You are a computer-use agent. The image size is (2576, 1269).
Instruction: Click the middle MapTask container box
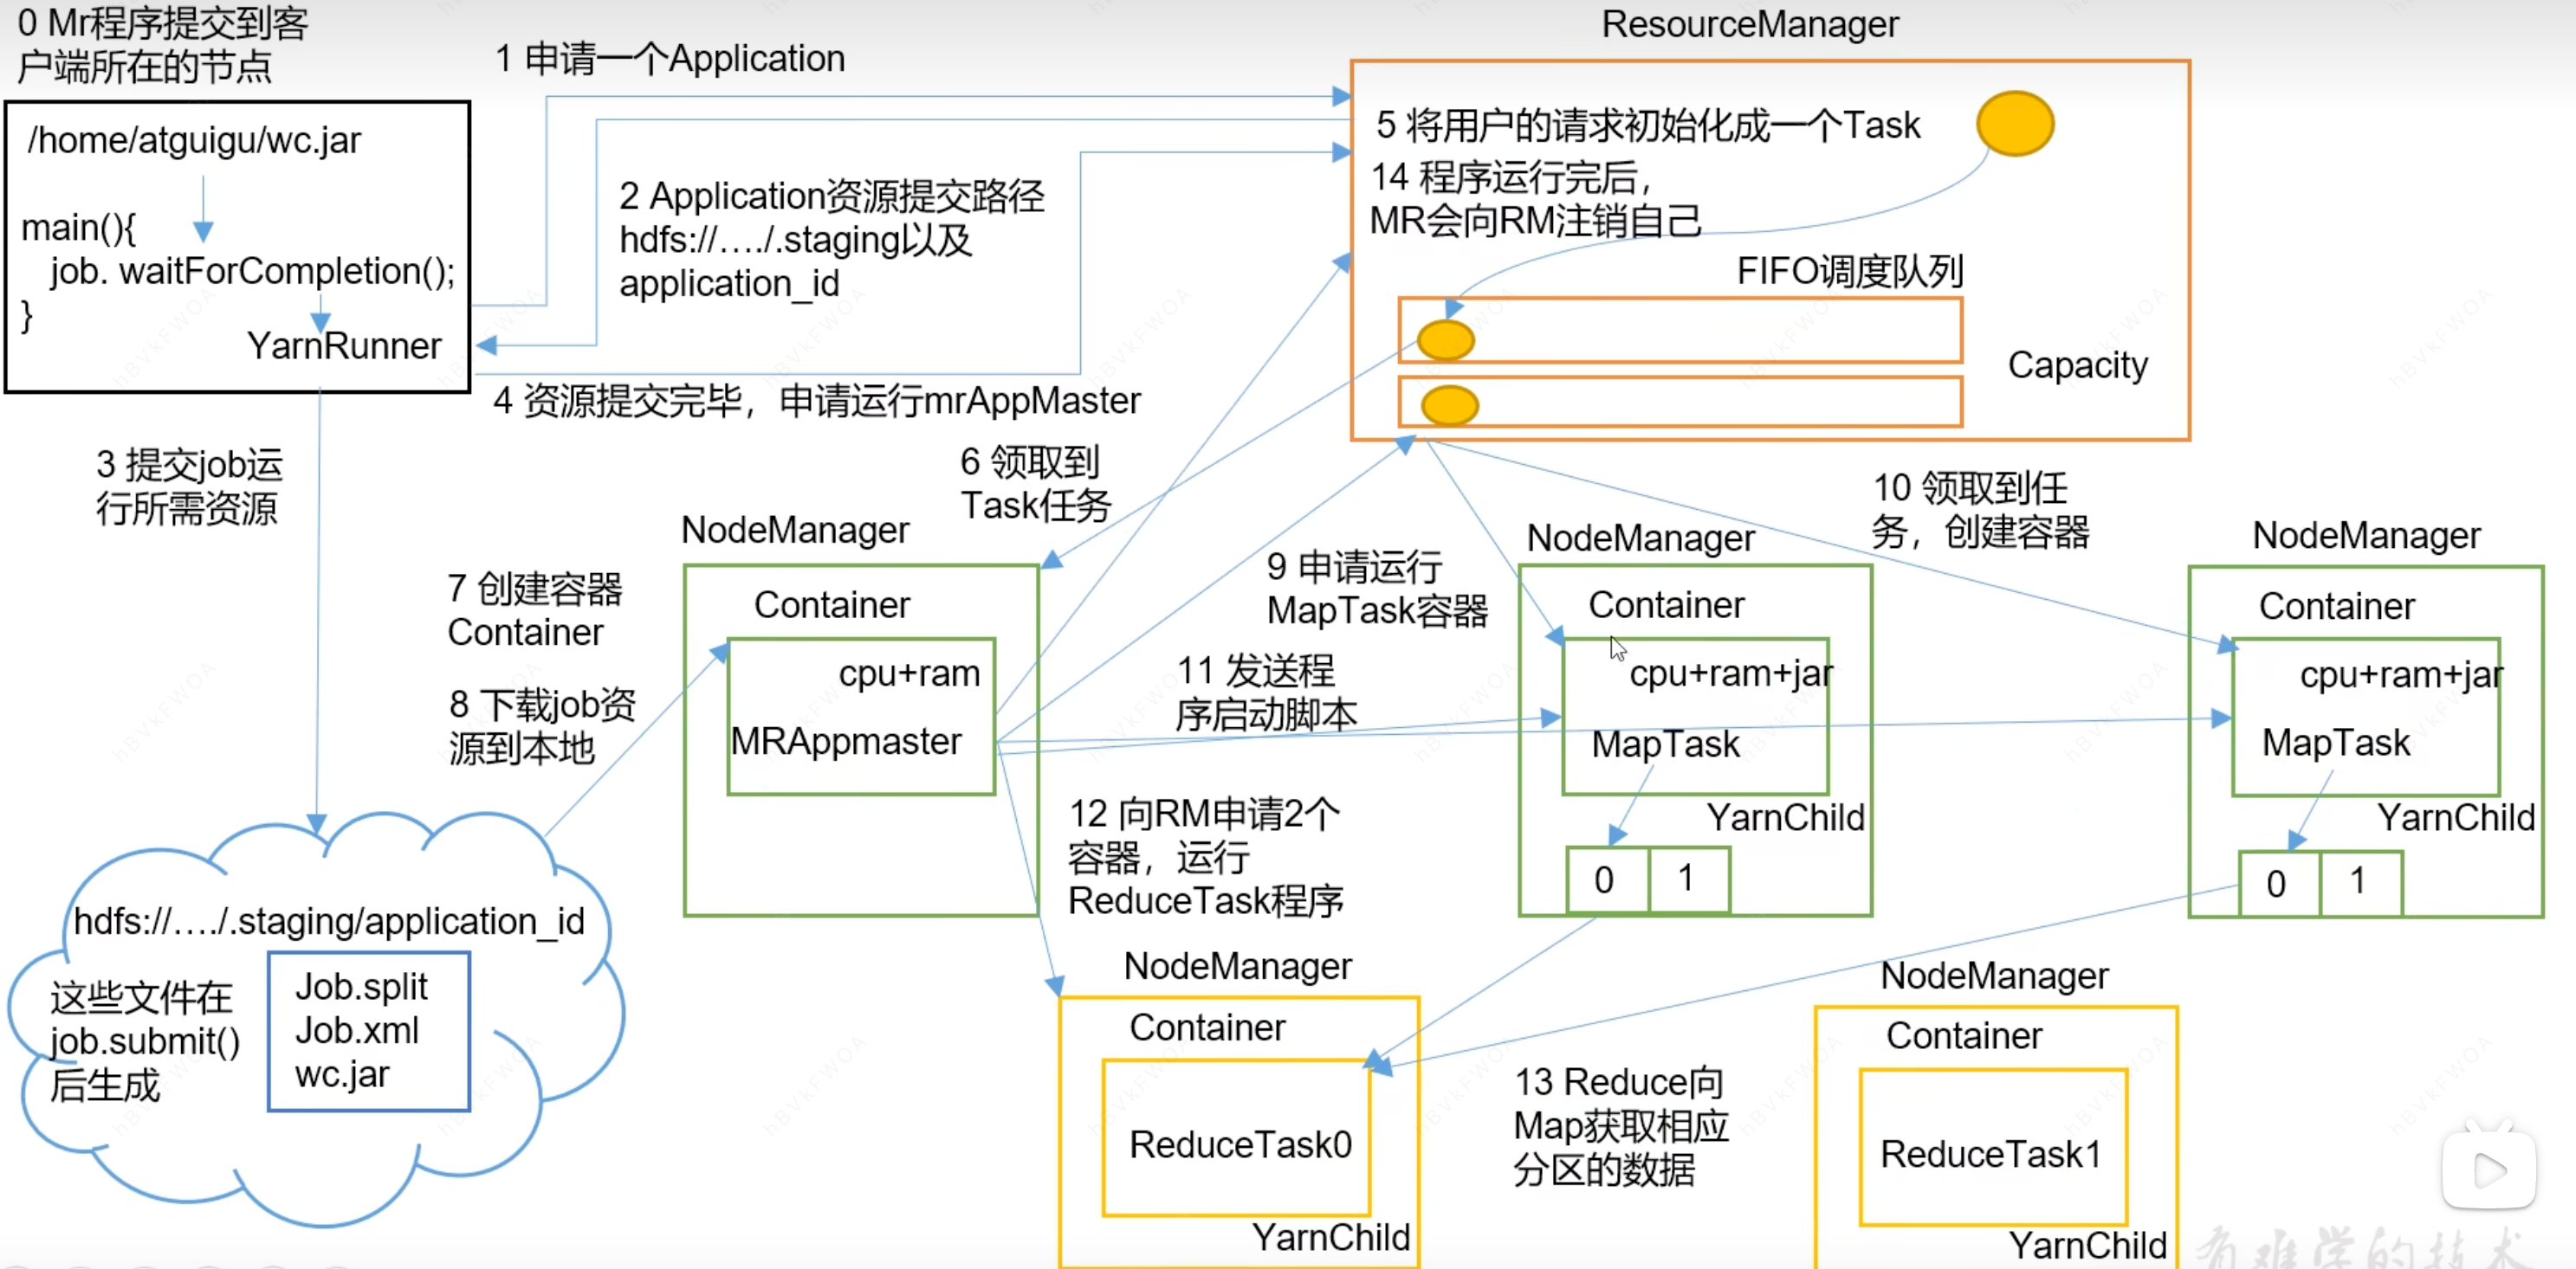tap(1695, 717)
